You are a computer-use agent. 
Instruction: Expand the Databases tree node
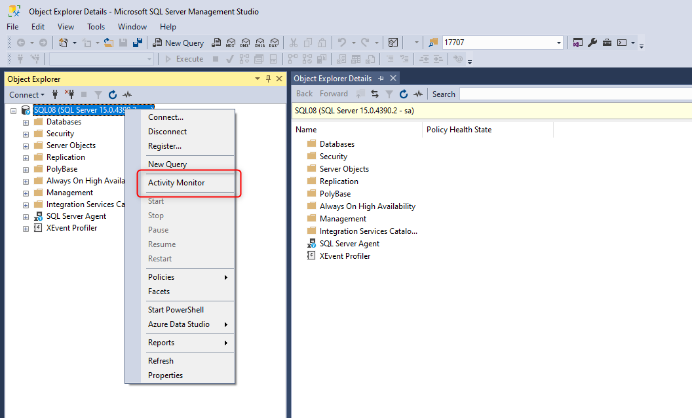[x=26, y=123]
